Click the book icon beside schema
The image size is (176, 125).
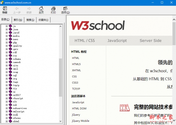click(11, 59)
